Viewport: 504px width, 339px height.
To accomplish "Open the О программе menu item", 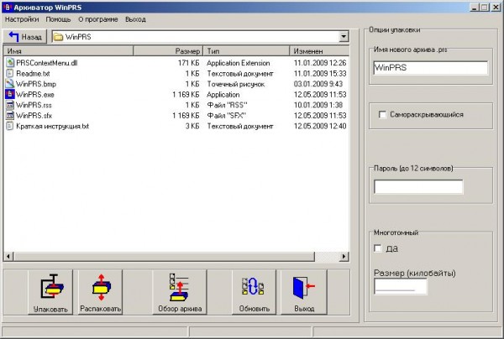I will point(97,18).
